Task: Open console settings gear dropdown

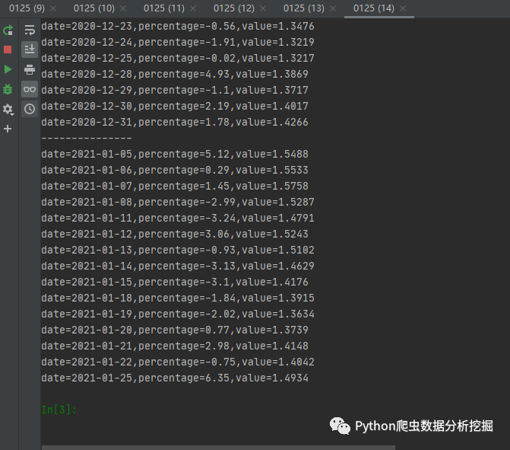Action: 8,109
